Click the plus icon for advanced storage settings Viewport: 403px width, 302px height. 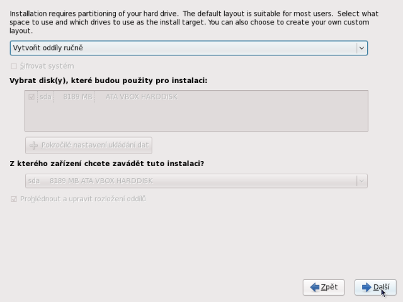(x=34, y=145)
